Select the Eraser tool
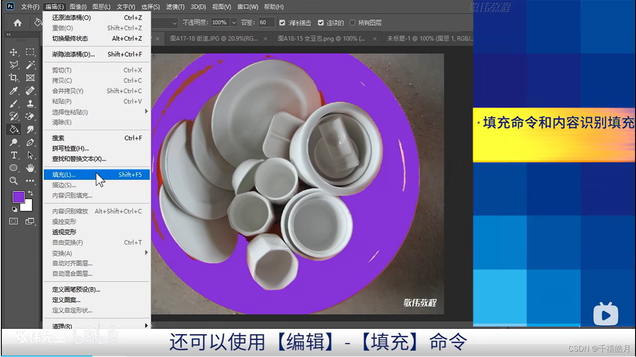 tap(30, 116)
